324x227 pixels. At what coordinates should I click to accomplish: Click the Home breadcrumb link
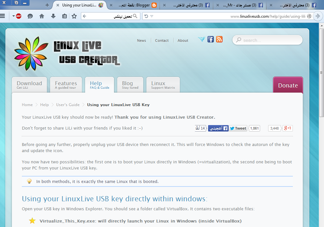pyautogui.click(x=27, y=105)
